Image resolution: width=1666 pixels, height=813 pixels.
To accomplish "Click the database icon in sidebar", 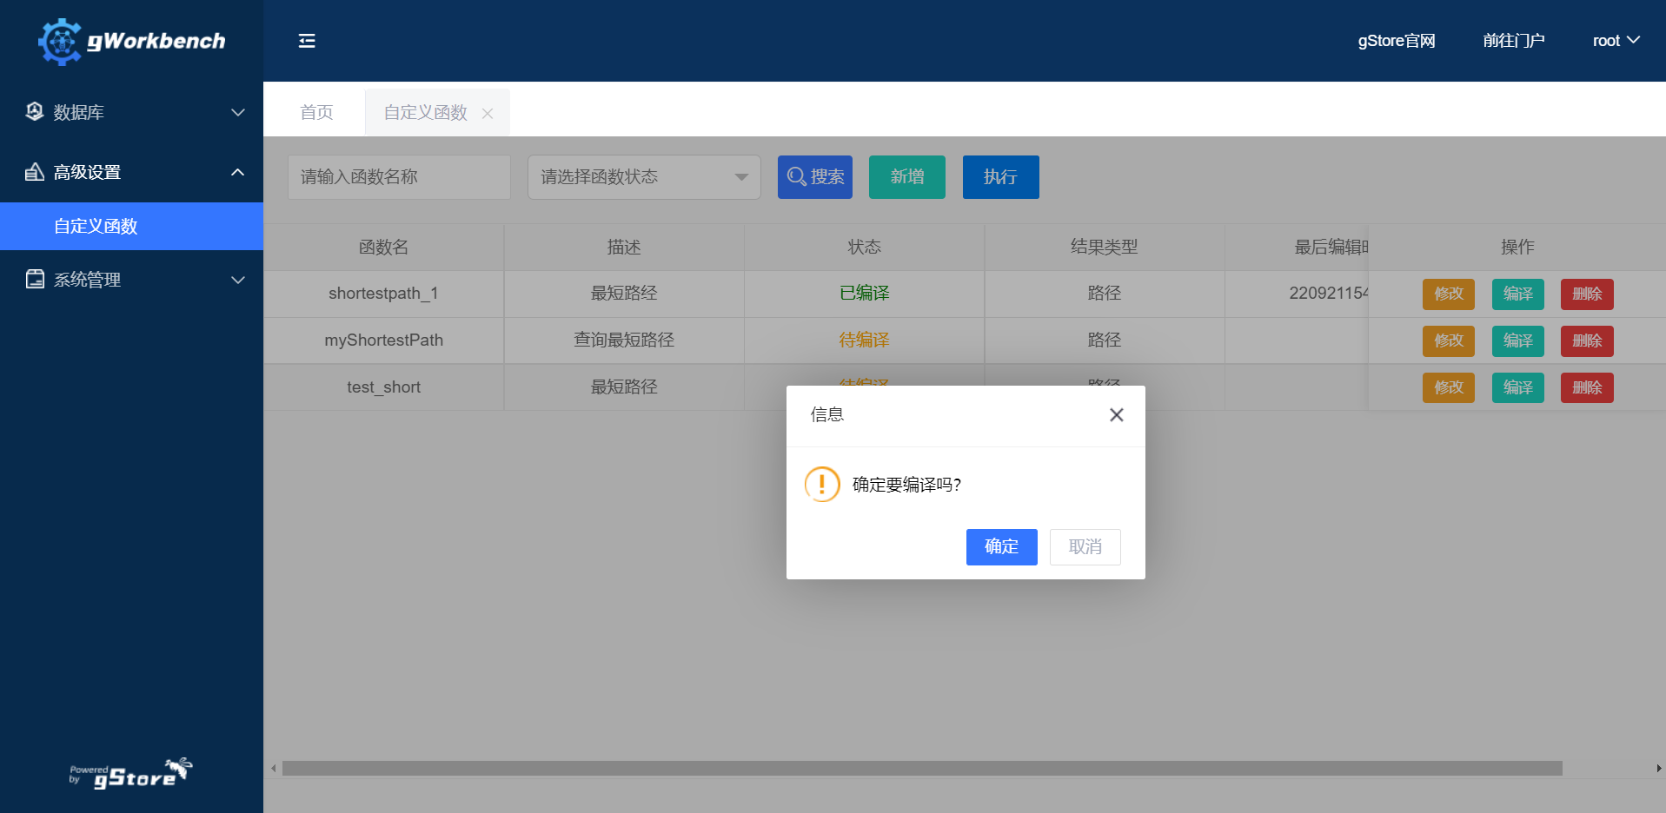I will (35, 112).
